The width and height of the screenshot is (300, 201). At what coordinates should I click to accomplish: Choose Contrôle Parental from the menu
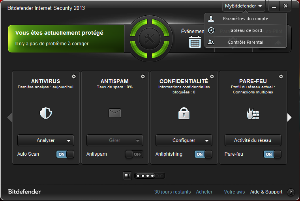[245, 42]
